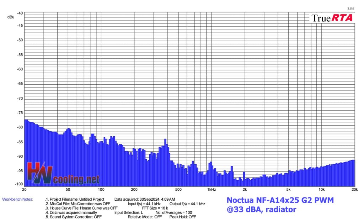Click the -75 level axis label
This screenshot has height=222, width=364.
(20, 113)
